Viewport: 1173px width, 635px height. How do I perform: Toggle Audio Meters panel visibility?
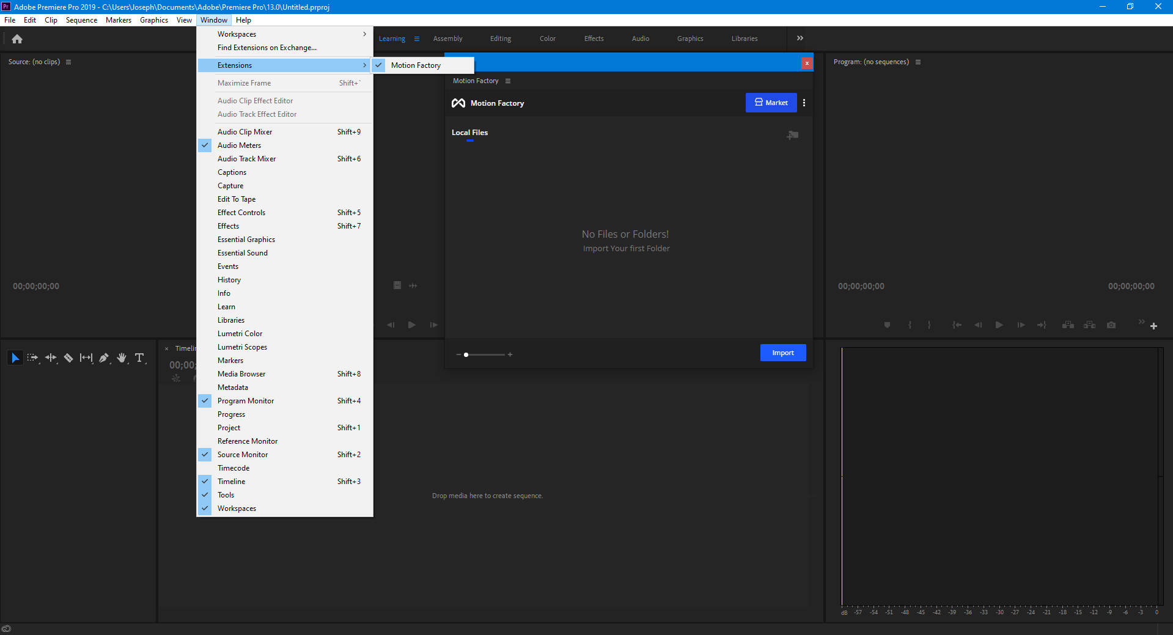205,145
